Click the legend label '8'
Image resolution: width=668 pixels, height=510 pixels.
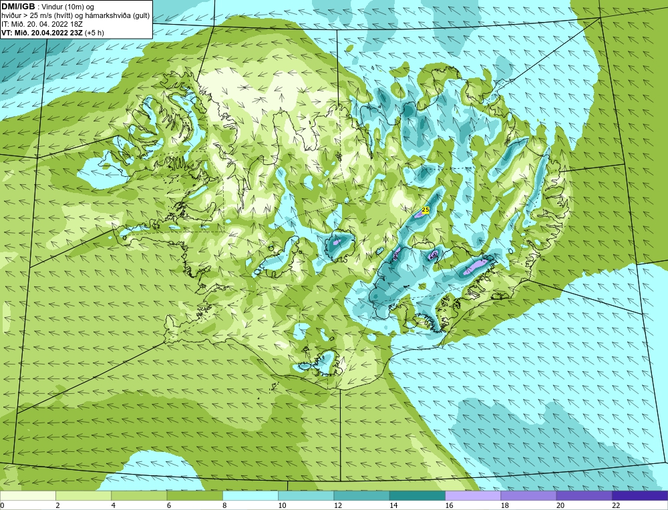224,505
